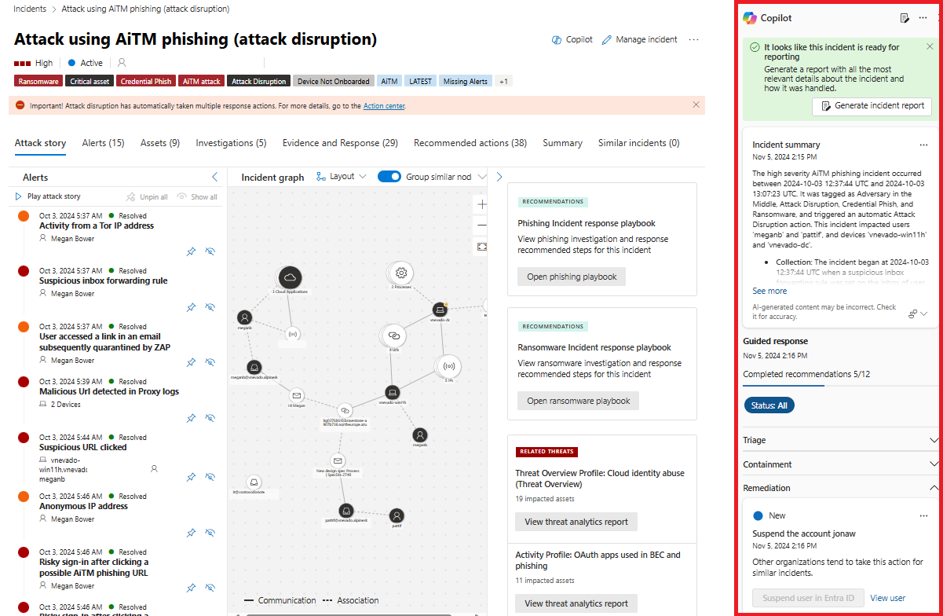Click the Status: All filter pill
The height and width of the screenshot is (616, 943).
(769, 405)
